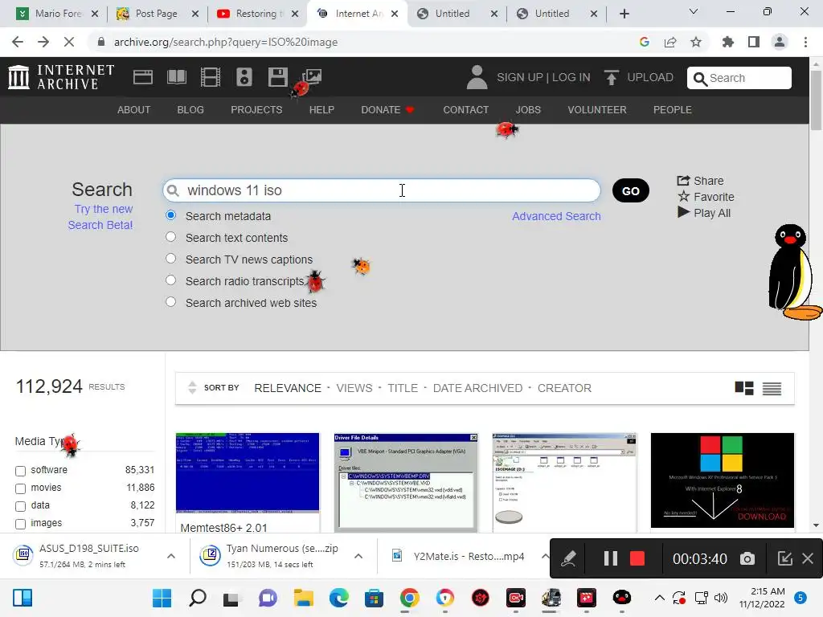Open the Chrome tab search chevron
This screenshot has height=617, width=823.
[x=693, y=11]
